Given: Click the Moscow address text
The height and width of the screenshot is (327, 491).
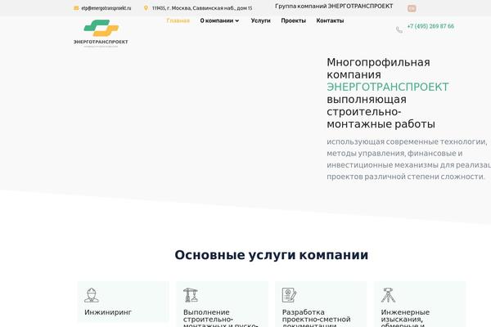Looking at the screenshot, I should pos(202,8).
